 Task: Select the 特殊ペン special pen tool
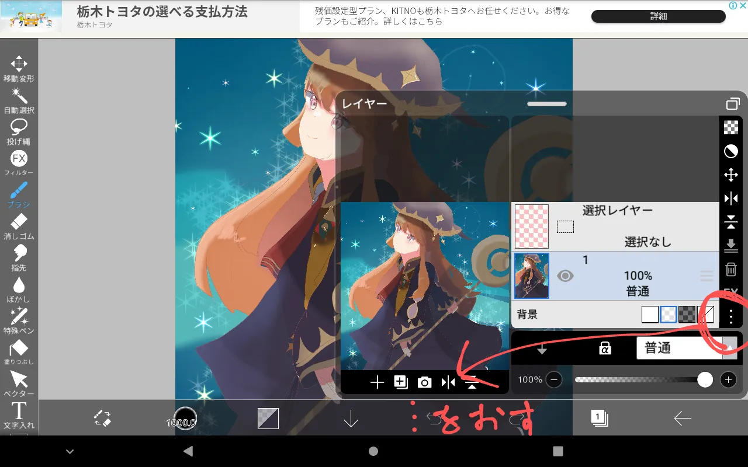[x=19, y=320]
